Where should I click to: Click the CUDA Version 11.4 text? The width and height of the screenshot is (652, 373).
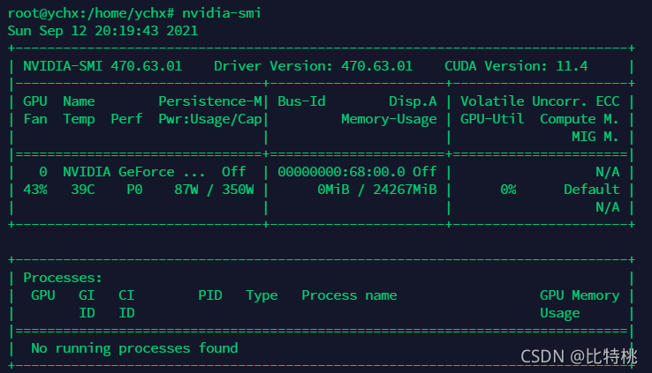click(516, 66)
